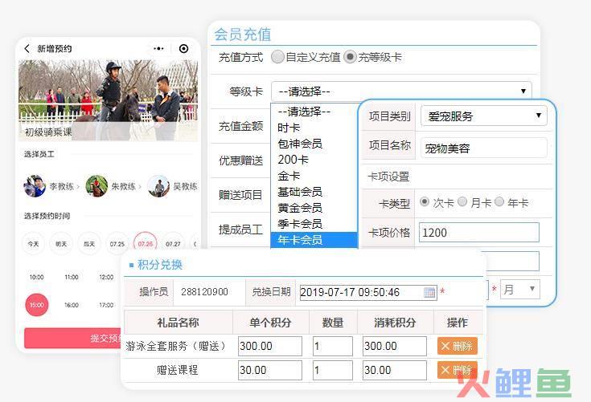The height and width of the screenshot is (402, 591).
Task: Click operator number 288120900
Action: tap(204, 292)
